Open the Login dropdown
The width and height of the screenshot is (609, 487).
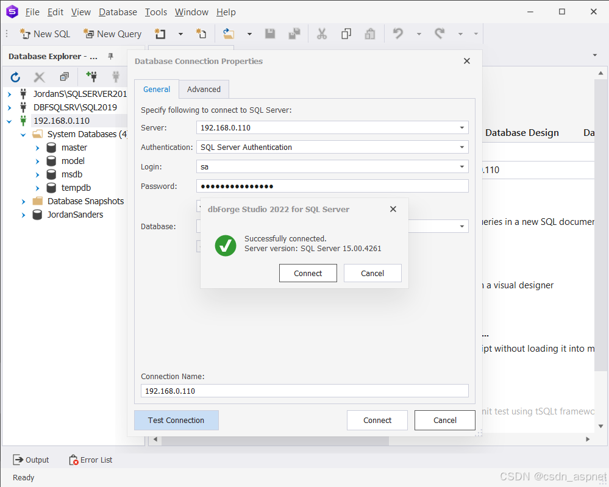(x=462, y=166)
